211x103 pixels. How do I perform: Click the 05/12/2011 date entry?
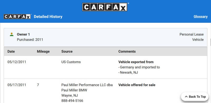click(17, 62)
